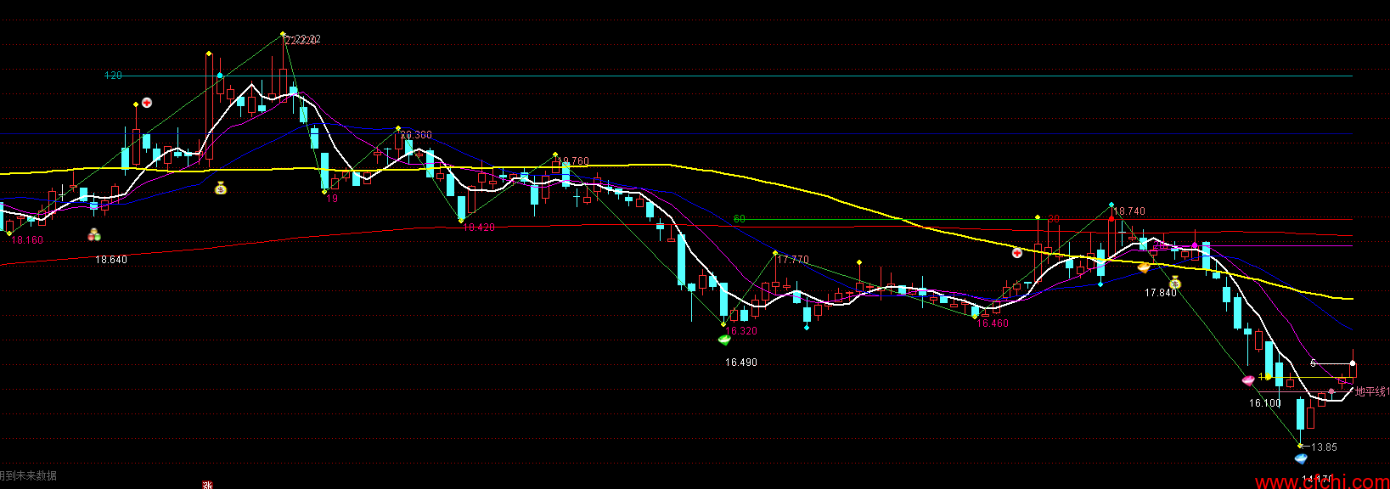1390x489 pixels.
Task: Click the 13.85 low price label
Action: (x=1325, y=447)
